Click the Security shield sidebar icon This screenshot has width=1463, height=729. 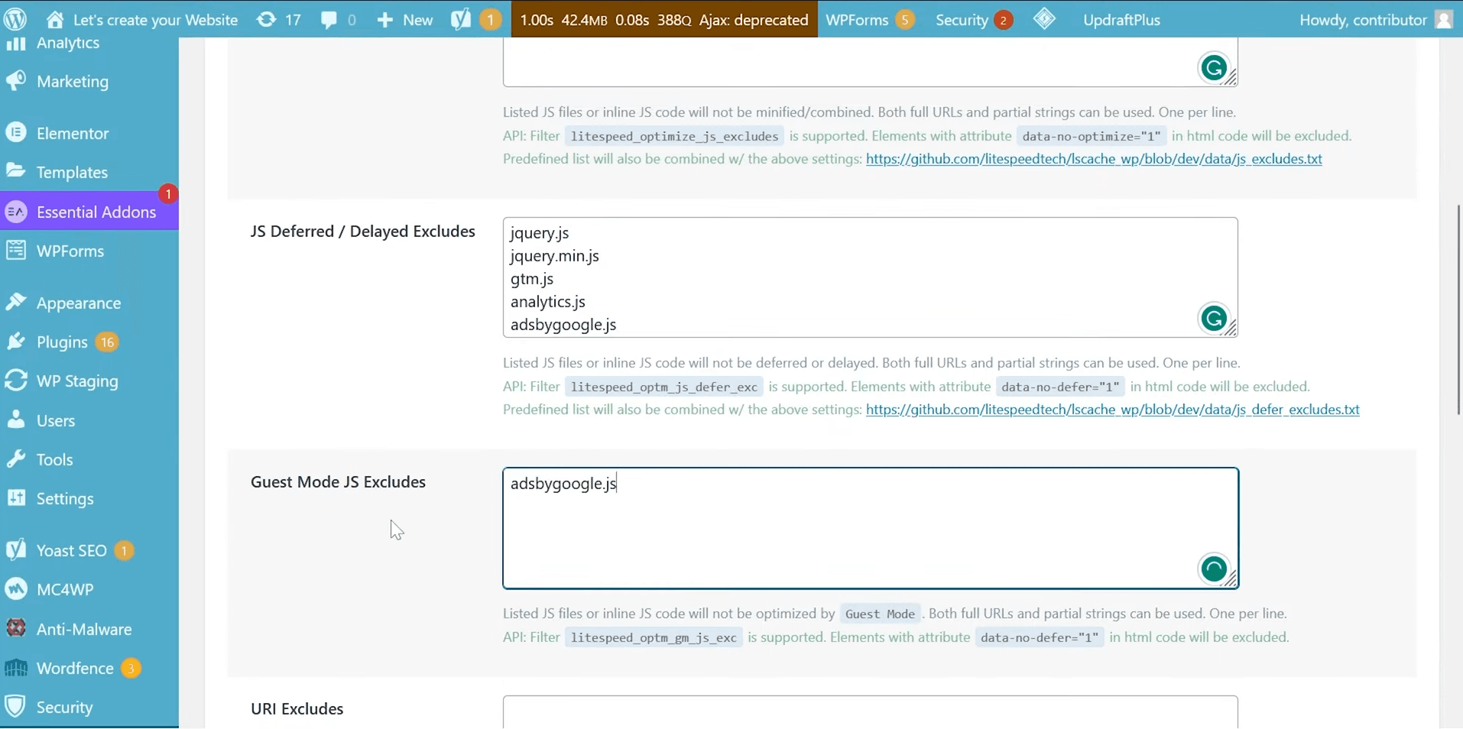(x=15, y=706)
